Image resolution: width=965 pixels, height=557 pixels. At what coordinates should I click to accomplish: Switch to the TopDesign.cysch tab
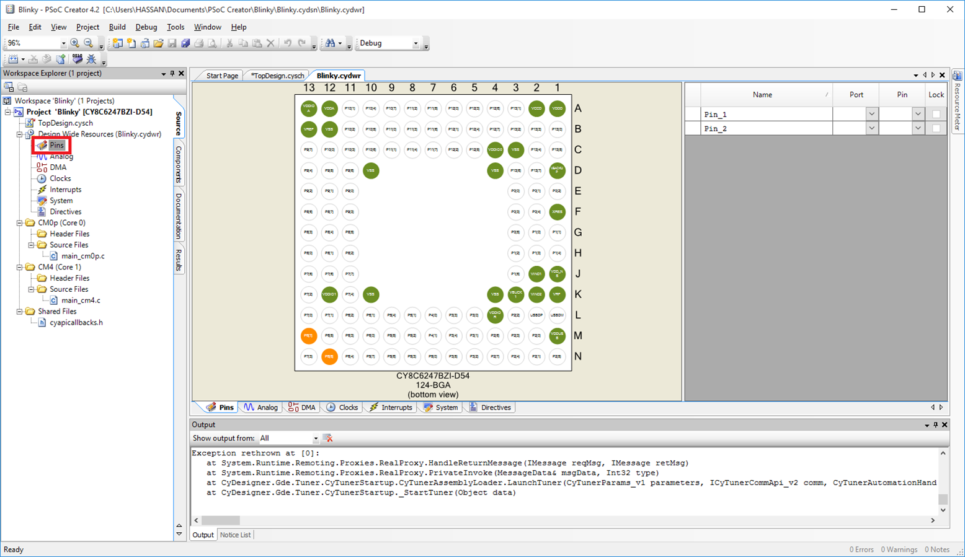(x=277, y=76)
